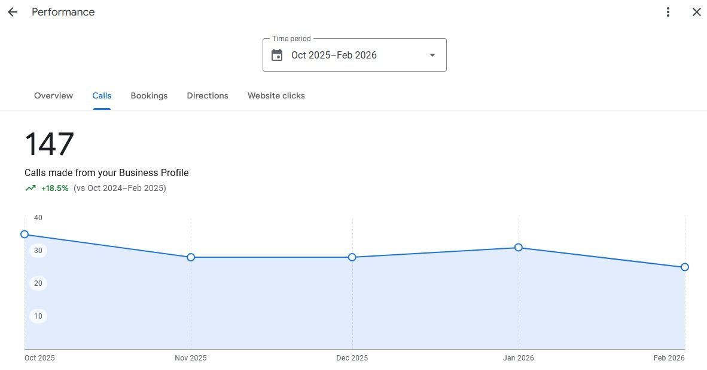Open the three-dot more options menu

(x=668, y=12)
